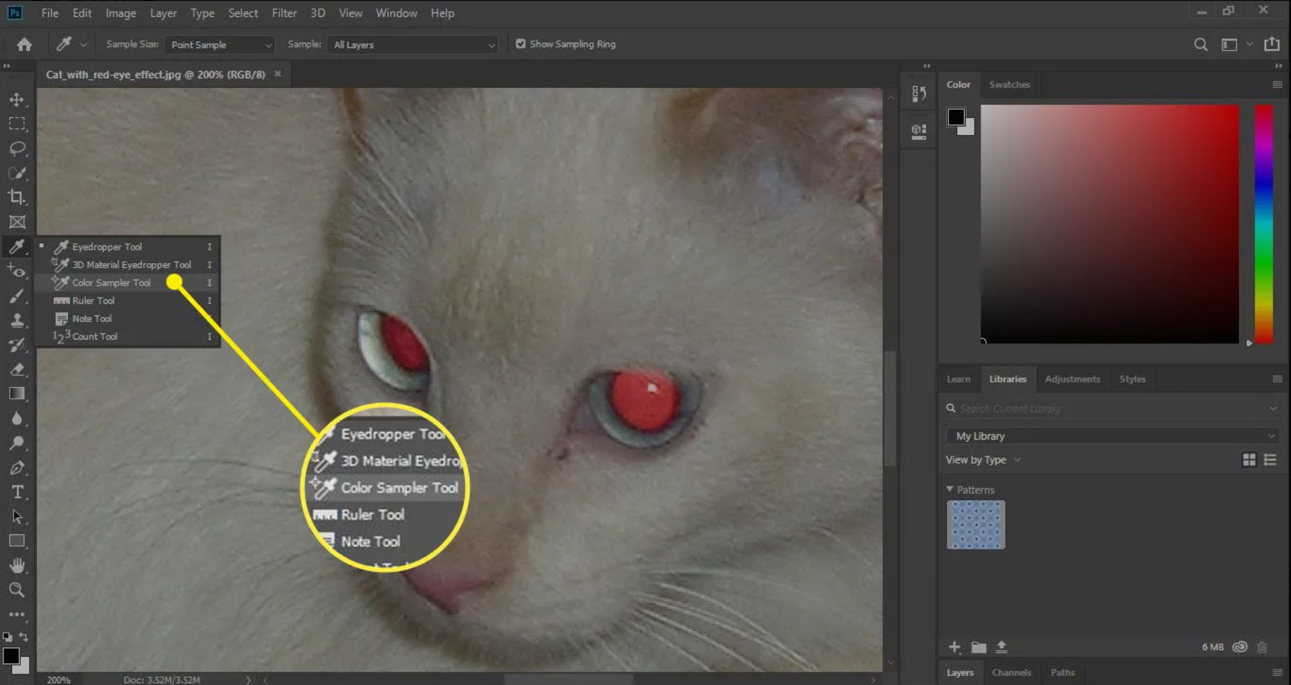Select the Eraser tool
The width and height of the screenshot is (1291, 685).
tap(16, 369)
